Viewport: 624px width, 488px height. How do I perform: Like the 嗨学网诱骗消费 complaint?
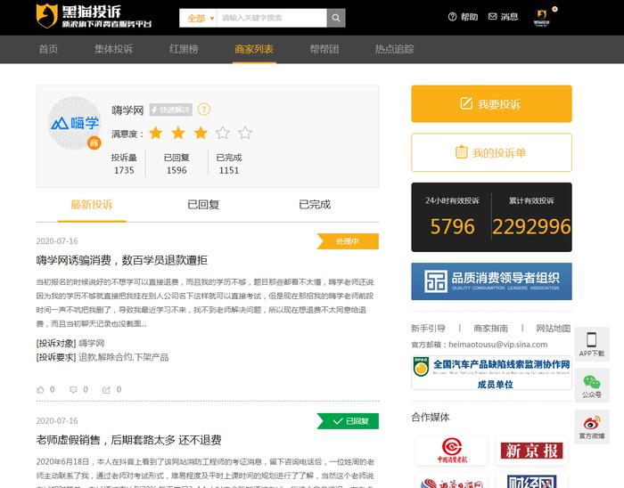point(40,390)
